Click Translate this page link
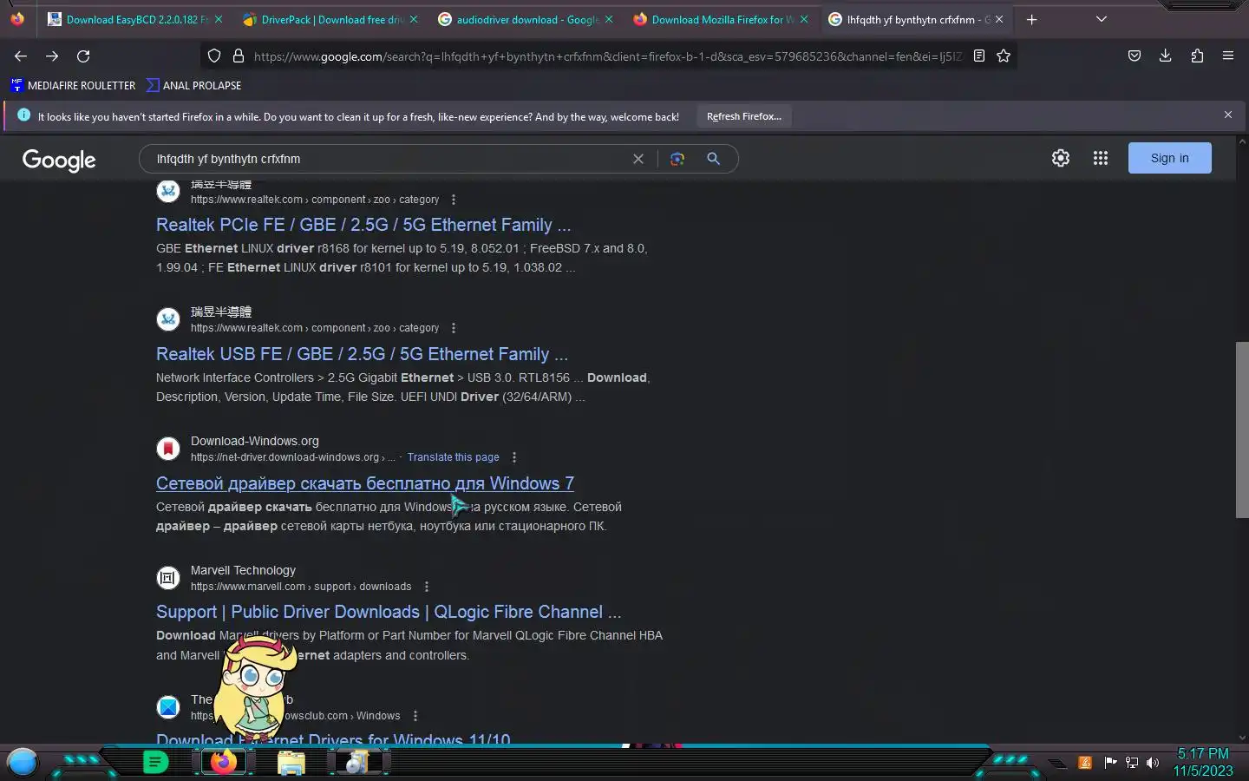Viewport: 1249px width, 781px height. tap(453, 457)
